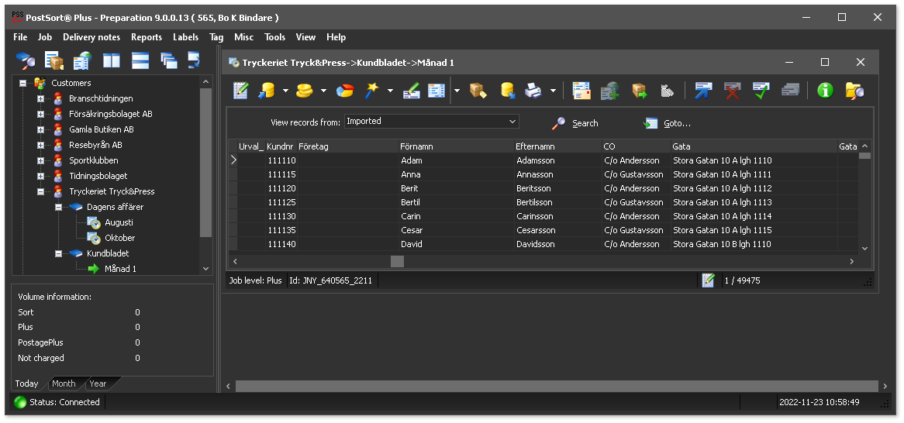The height and width of the screenshot is (423, 904).
Task: Open the Labels menu
Action: (185, 37)
